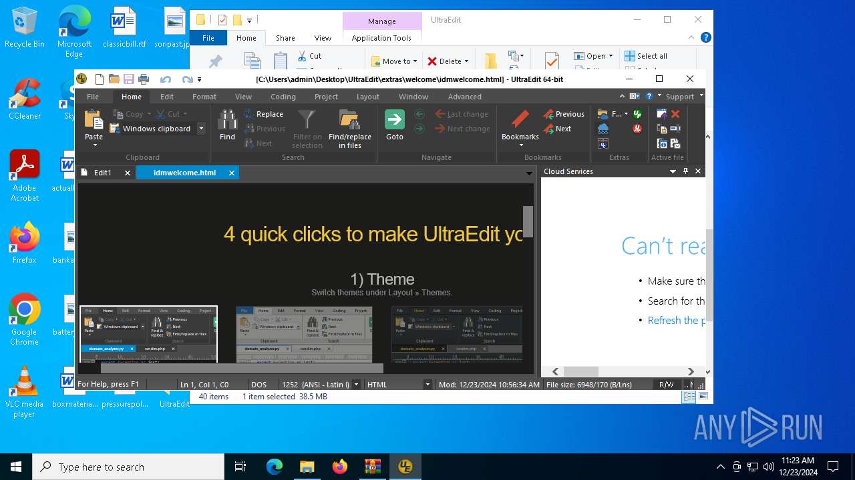
Task: Open the File menu in UltraEdit
Action: (x=93, y=97)
